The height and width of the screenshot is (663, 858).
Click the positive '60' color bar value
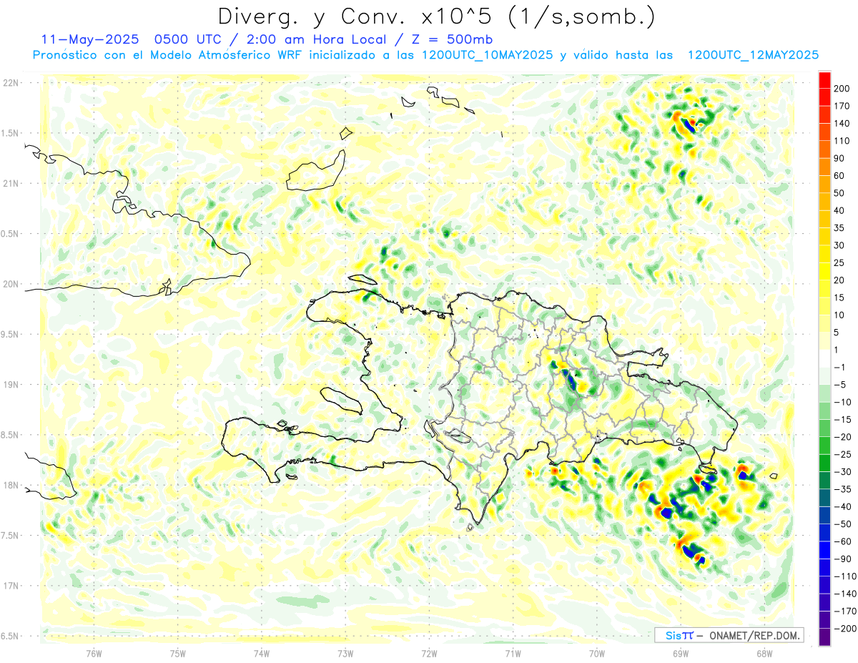tap(839, 176)
